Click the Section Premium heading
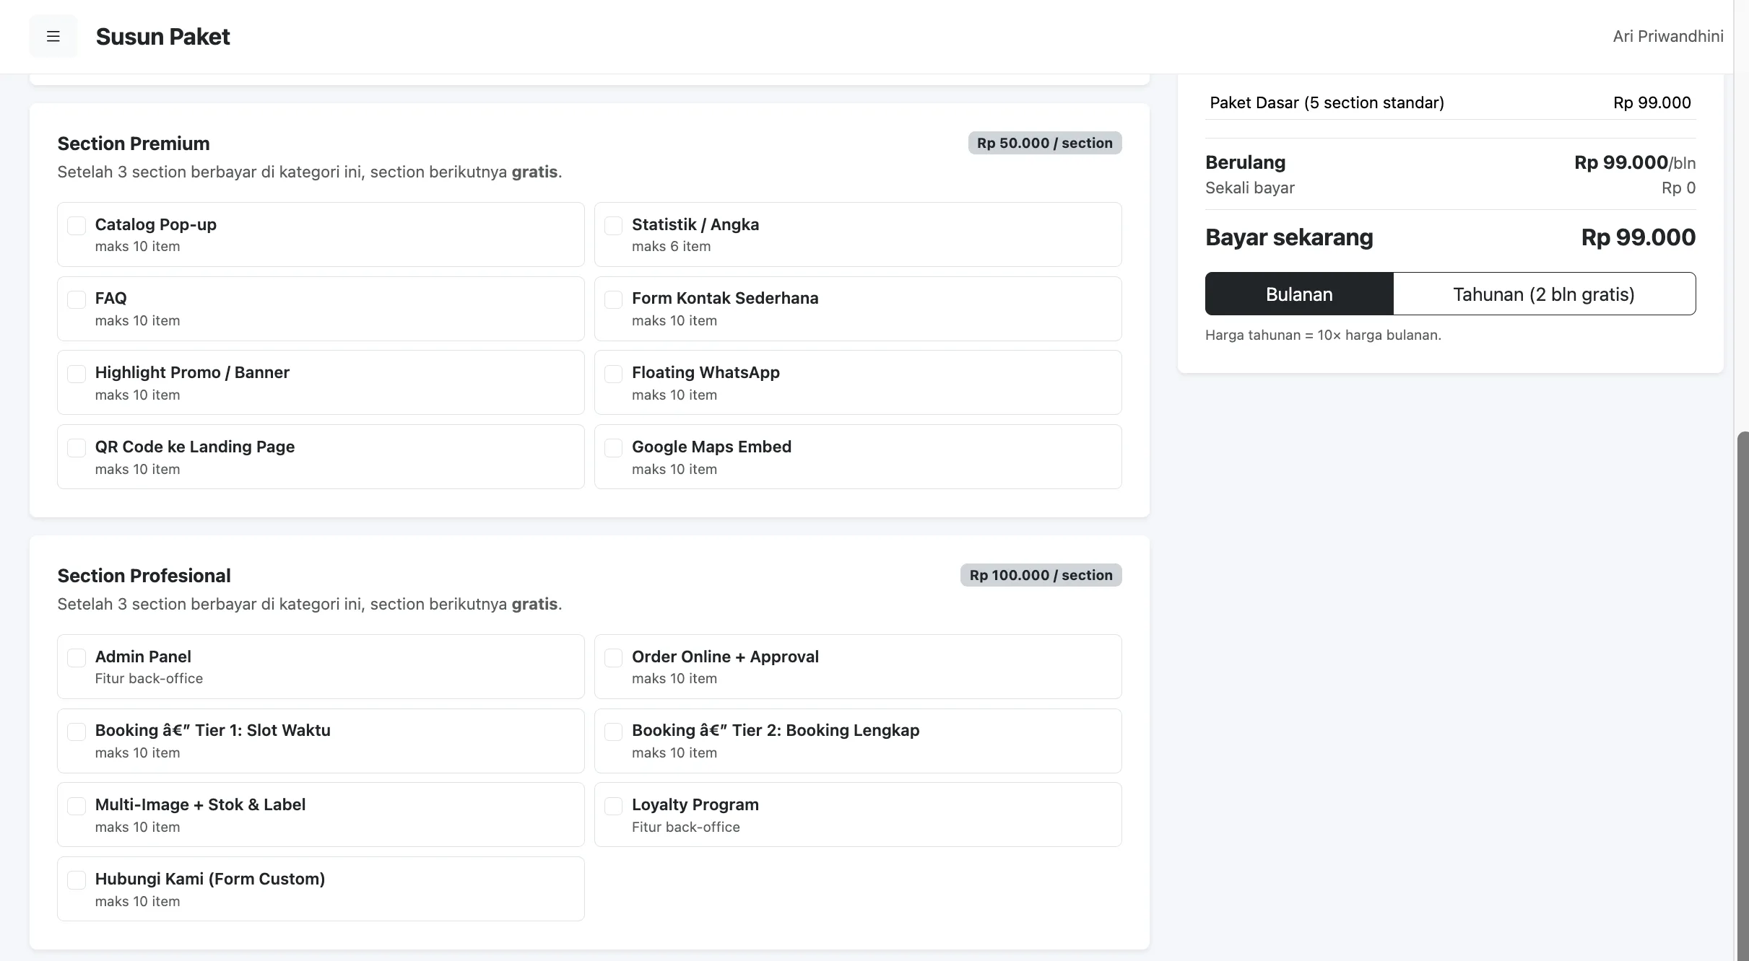The image size is (1749, 961). [134, 144]
